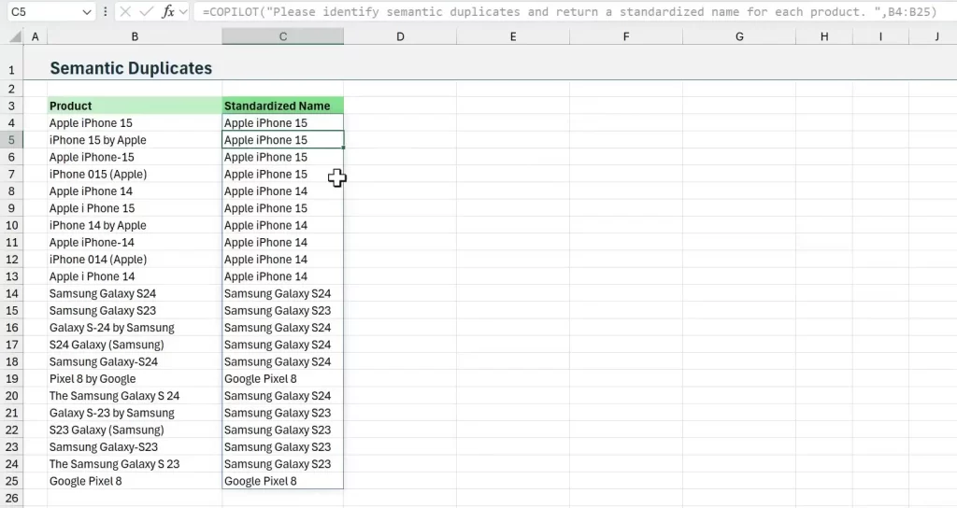This screenshot has width=957, height=508.
Task: Select the Standardized Name header cell
Action: [282, 106]
